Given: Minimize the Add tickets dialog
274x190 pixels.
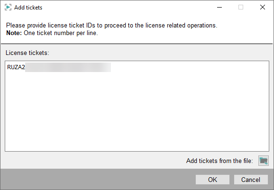Looking at the screenshot, I should [x=219, y=7].
